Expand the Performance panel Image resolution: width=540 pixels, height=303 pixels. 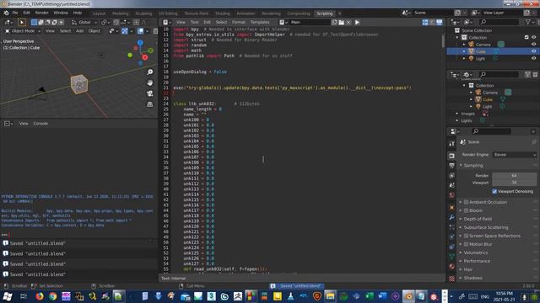point(476,261)
